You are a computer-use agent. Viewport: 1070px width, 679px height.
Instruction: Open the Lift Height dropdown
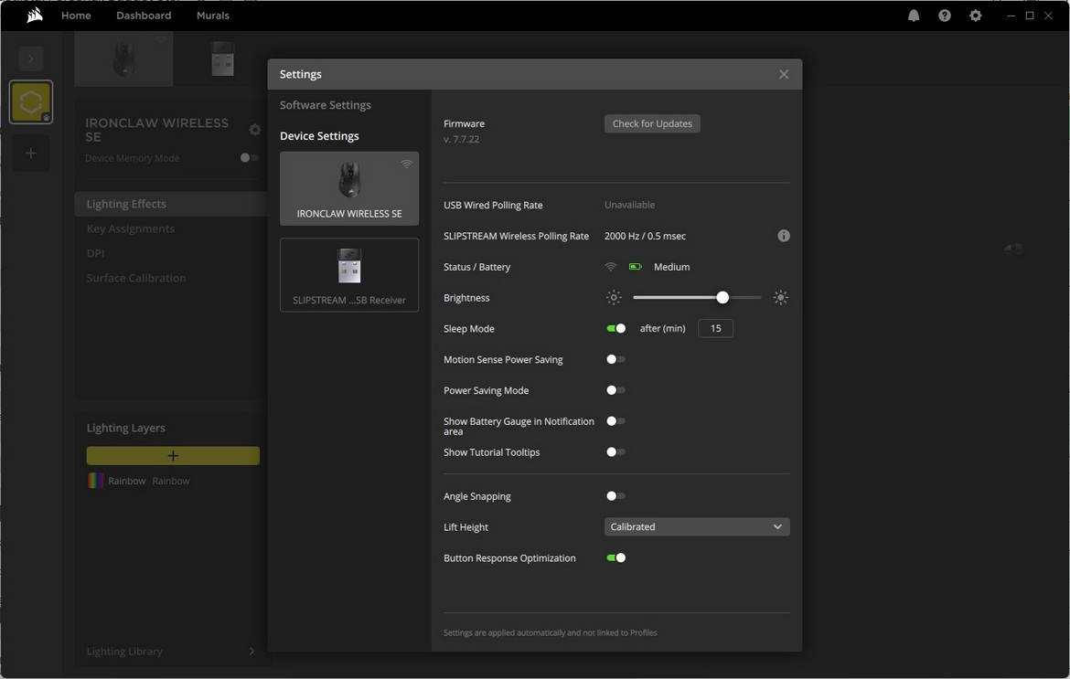click(696, 527)
